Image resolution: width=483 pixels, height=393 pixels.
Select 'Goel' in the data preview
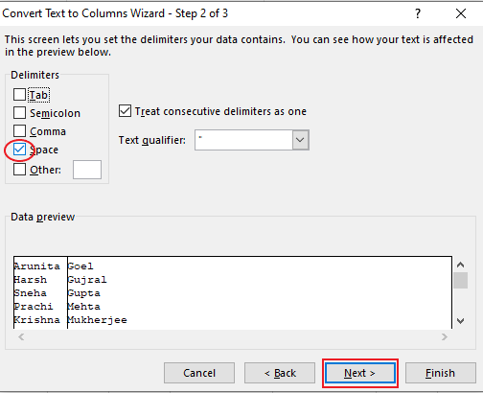pos(80,266)
